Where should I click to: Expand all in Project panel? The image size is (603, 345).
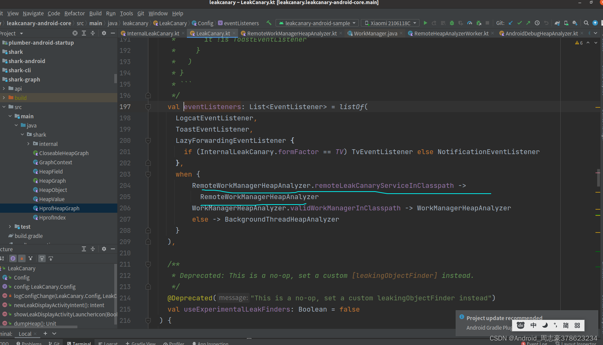click(84, 33)
